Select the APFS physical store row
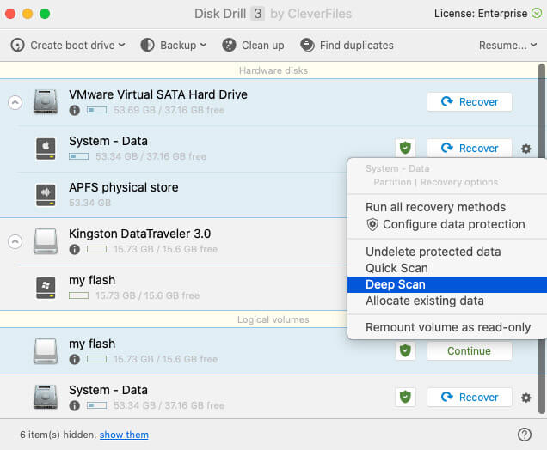Screen dimensions: 547x450 coord(174,195)
